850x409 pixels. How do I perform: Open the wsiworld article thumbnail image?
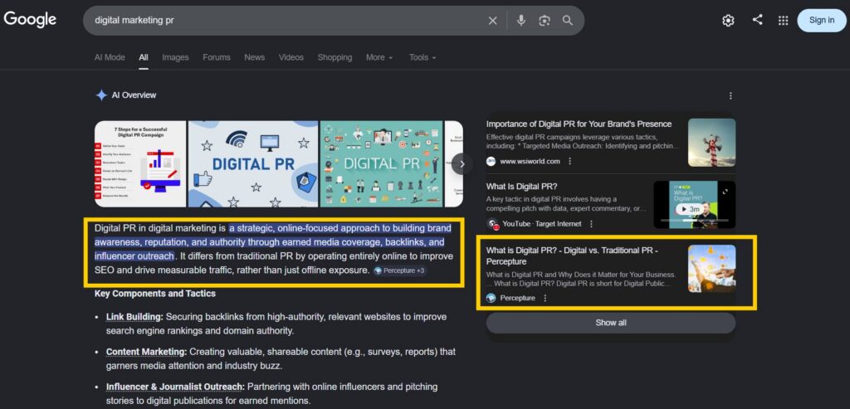711,143
